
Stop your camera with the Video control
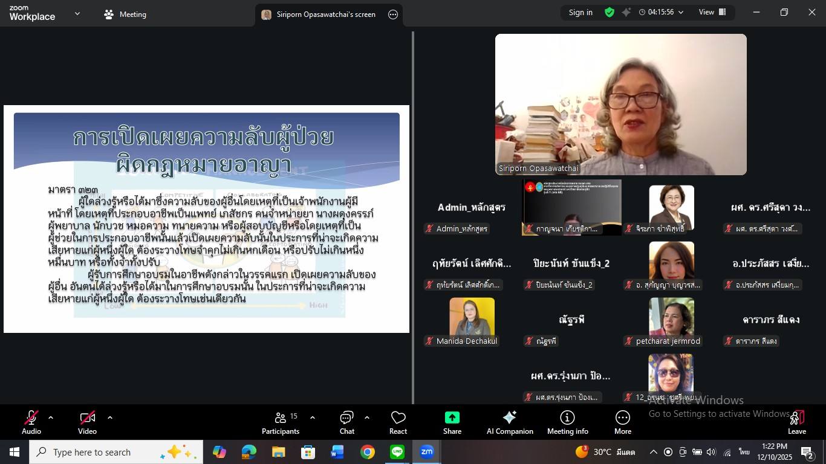(x=86, y=421)
